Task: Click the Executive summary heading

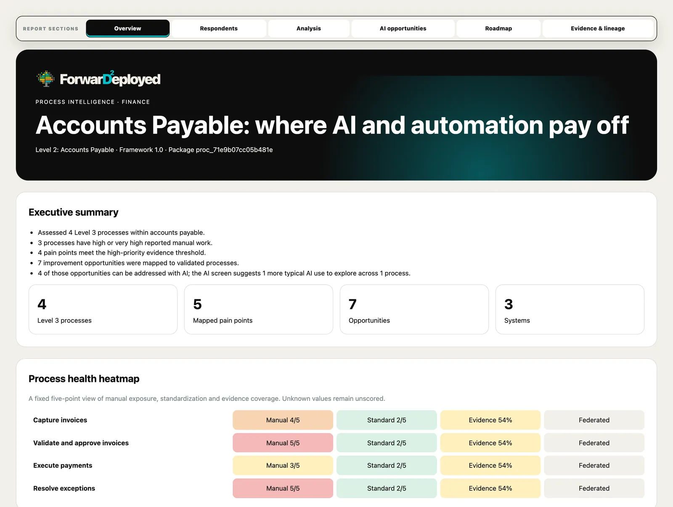Action: tap(74, 212)
